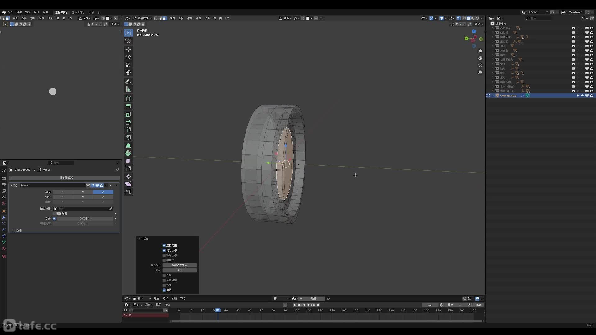Toggle the 均等偏移 checkbox in inset panel
Image resolution: width=596 pixels, height=335 pixels.
pos(164,250)
